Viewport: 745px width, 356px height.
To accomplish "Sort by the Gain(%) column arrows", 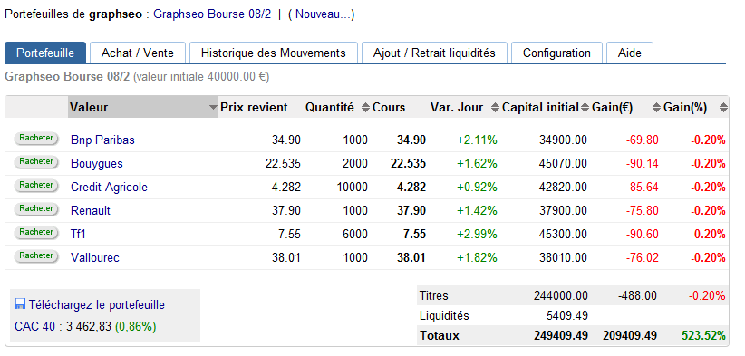I will coord(723,108).
